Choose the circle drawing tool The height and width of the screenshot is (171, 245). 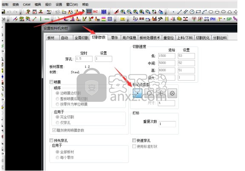click(192, 12)
